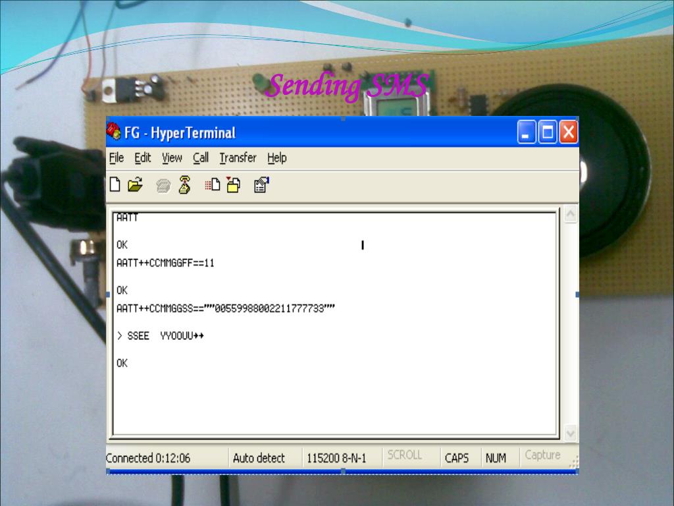Viewport: 674px width, 506px height.
Task: Close the HyperTerminal window
Action: click(x=569, y=132)
